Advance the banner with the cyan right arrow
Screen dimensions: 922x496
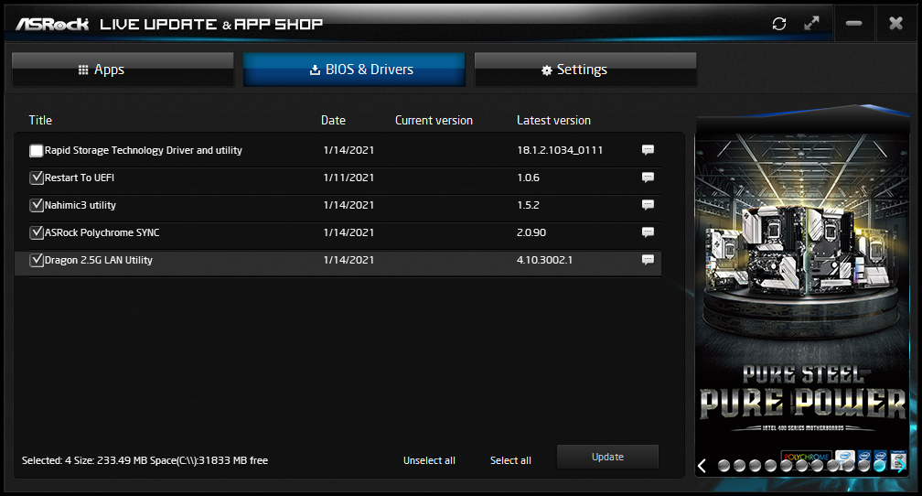click(900, 466)
